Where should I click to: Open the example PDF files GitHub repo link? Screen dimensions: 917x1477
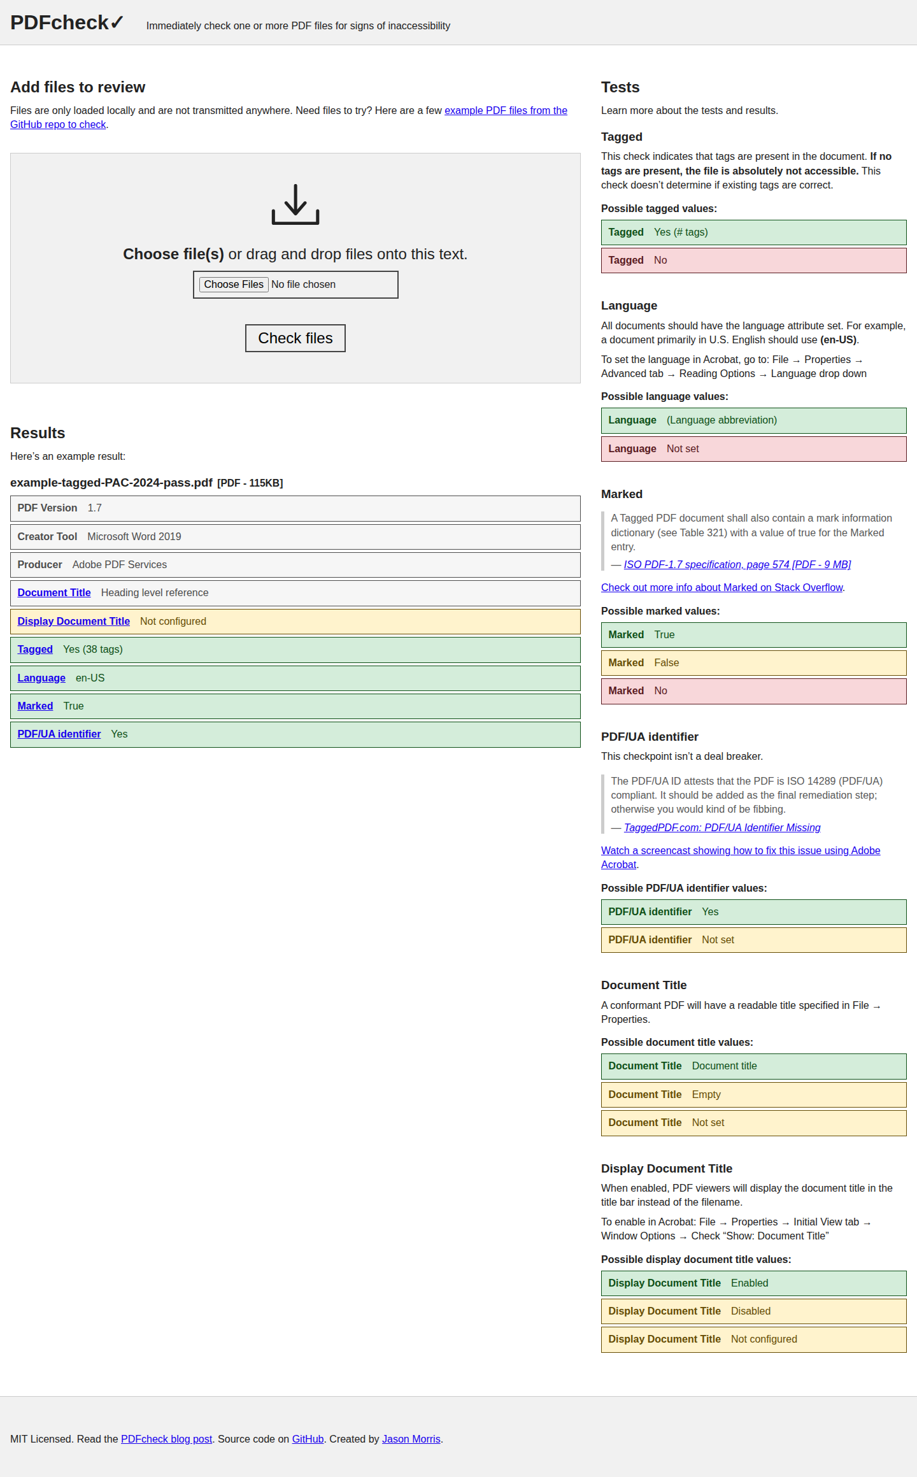505,111
